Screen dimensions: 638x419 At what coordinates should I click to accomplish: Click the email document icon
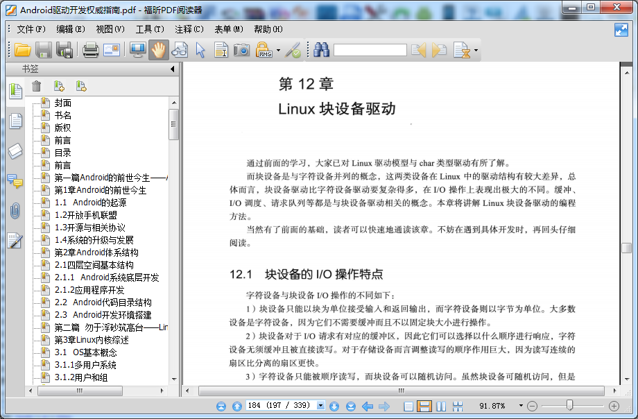[x=112, y=50]
